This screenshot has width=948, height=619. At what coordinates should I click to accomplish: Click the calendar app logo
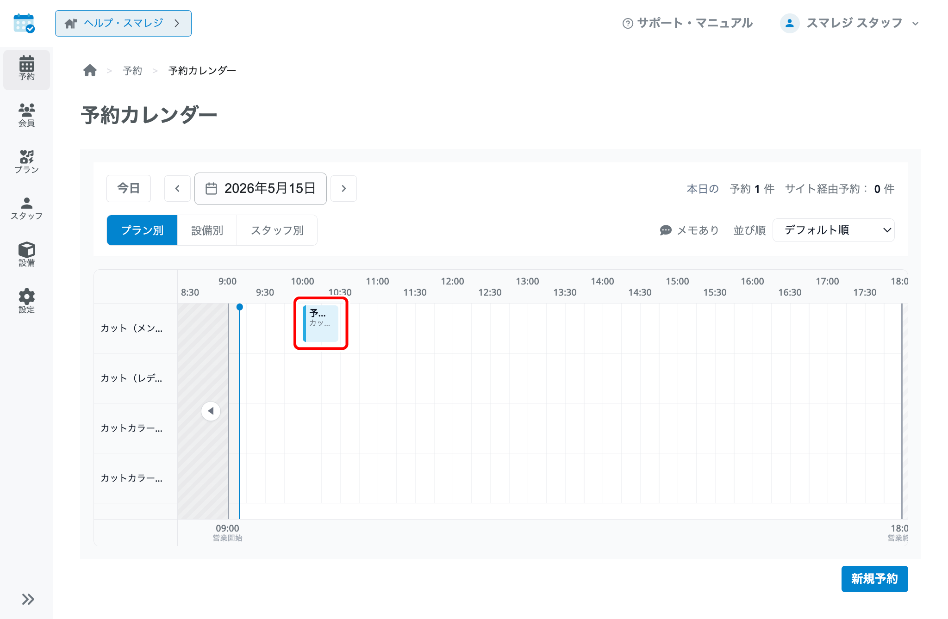point(24,23)
